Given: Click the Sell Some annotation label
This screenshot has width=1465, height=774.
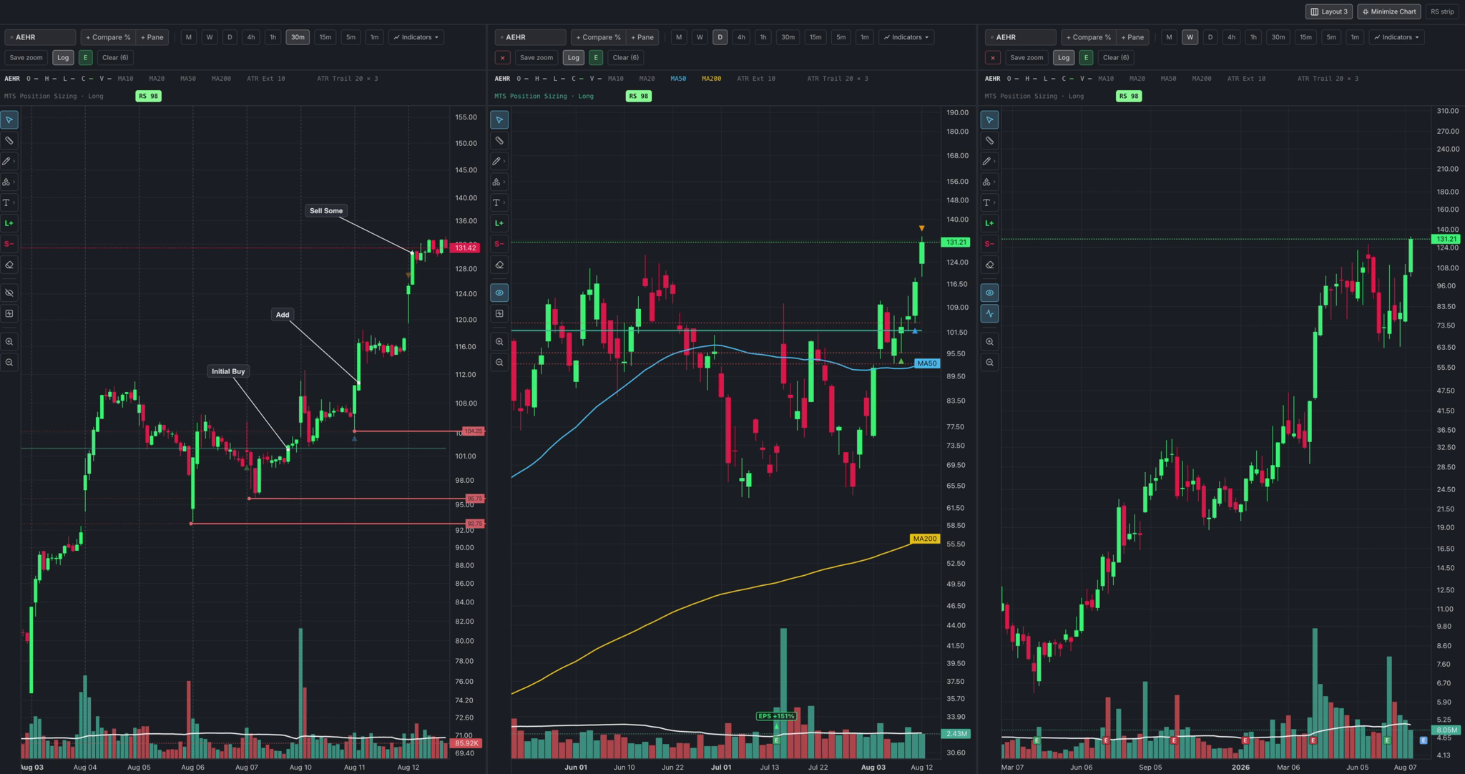Looking at the screenshot, I should 326,210.
